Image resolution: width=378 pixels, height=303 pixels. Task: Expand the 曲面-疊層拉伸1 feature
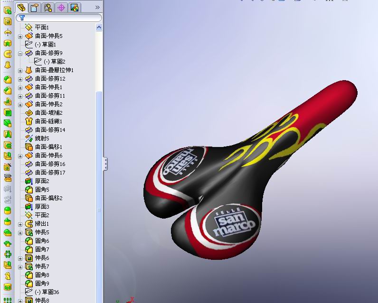point(20,71)
